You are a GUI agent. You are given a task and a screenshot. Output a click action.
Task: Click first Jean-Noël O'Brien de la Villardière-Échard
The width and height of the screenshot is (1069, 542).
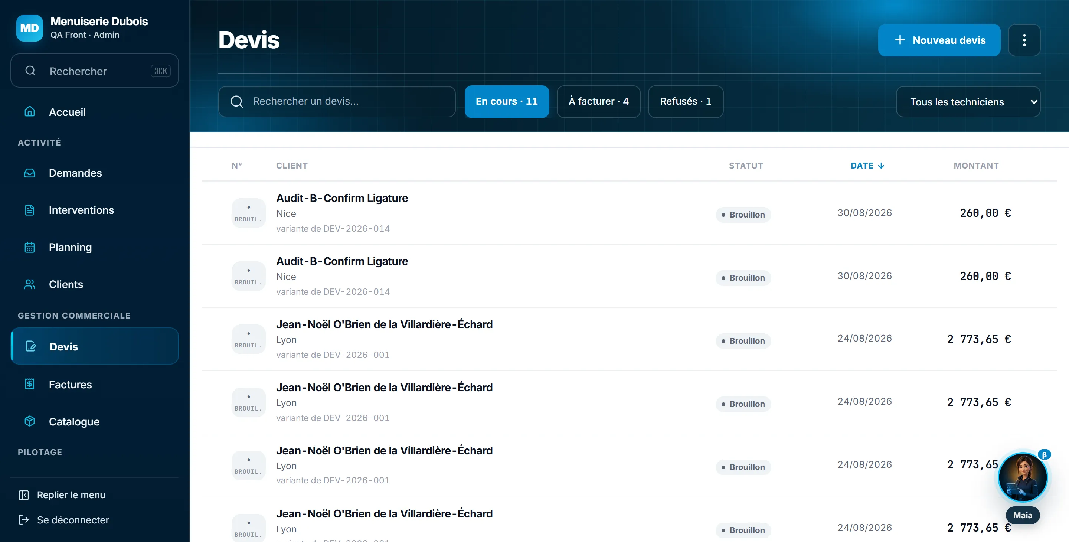tap(384, 324)
